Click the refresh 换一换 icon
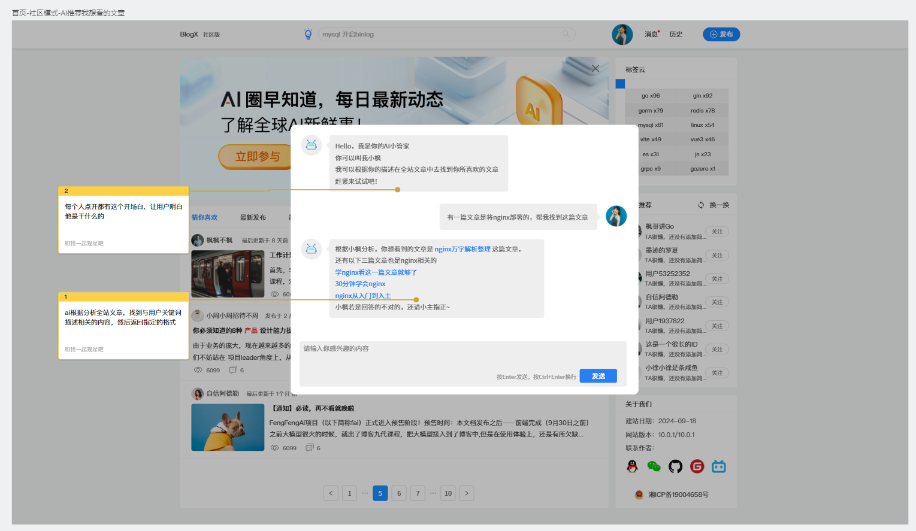This screenshot has width=916, height=531. coord(701,205)
